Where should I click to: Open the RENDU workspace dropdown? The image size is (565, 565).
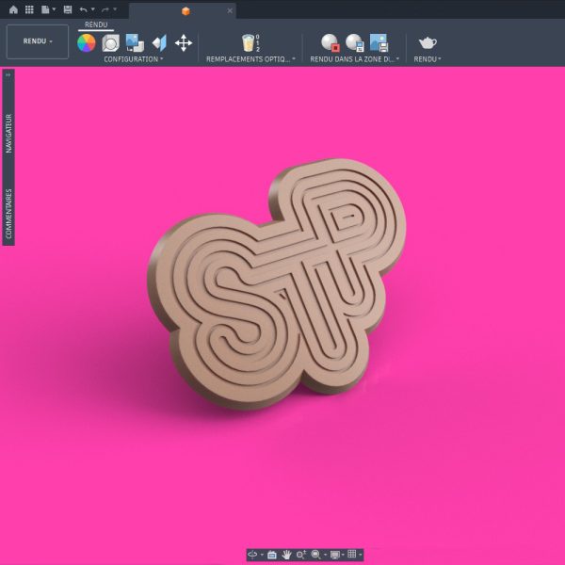38,41
